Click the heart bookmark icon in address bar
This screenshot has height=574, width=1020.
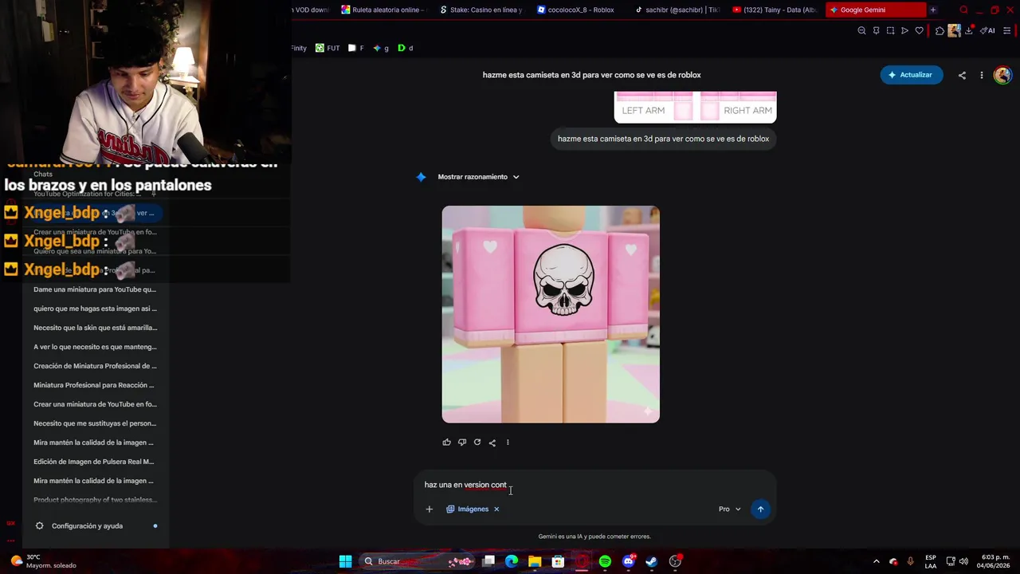[919, 31]
